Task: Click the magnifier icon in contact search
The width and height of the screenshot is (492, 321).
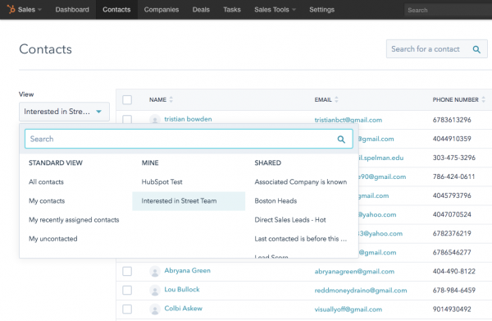Action: click(476, 49)
